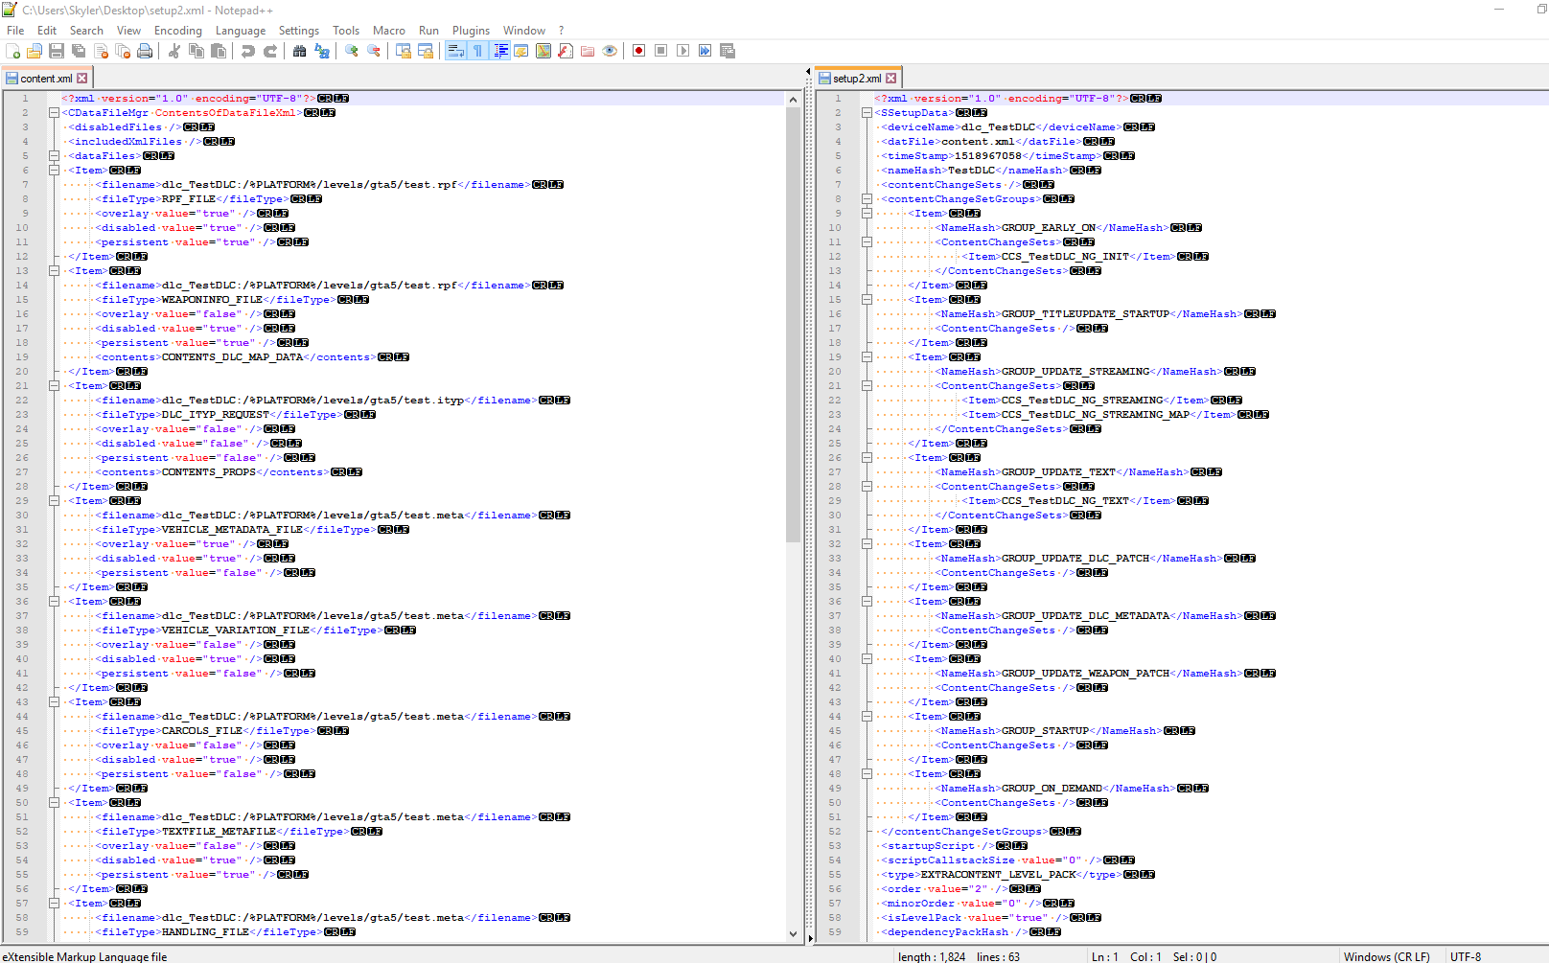1549x963 pixels.
Task: Click the UTF-8 encoding status field
Action: [1466, 956]
